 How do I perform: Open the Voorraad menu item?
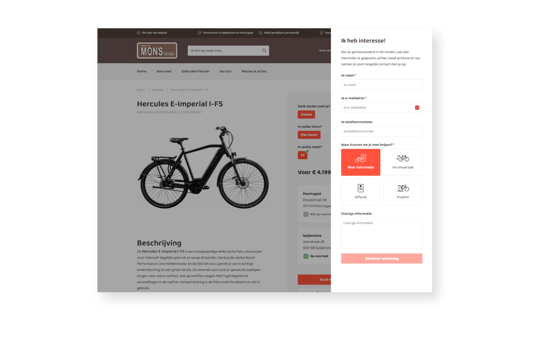click(164, 71)
